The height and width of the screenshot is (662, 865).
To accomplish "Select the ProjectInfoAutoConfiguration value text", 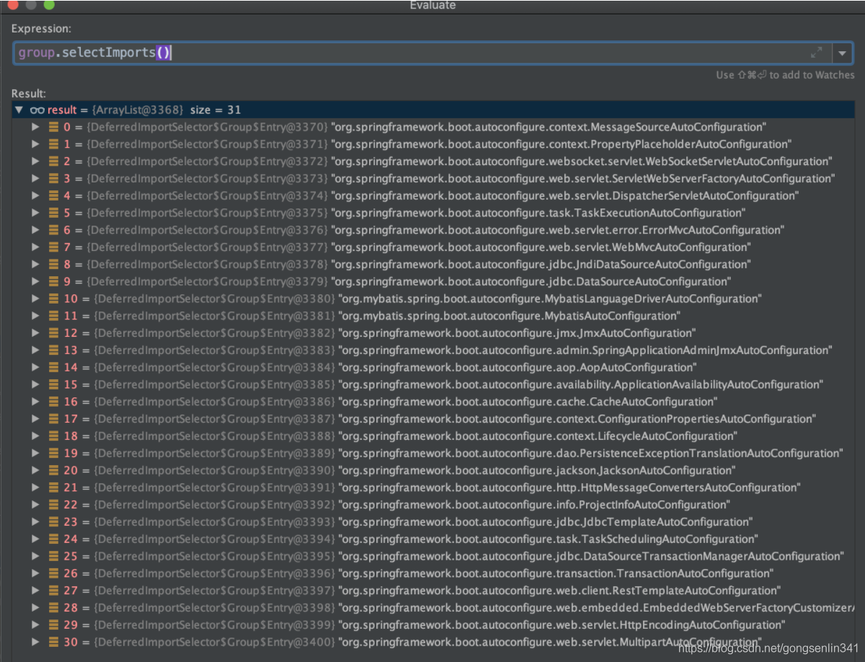I will coord(534,505).
